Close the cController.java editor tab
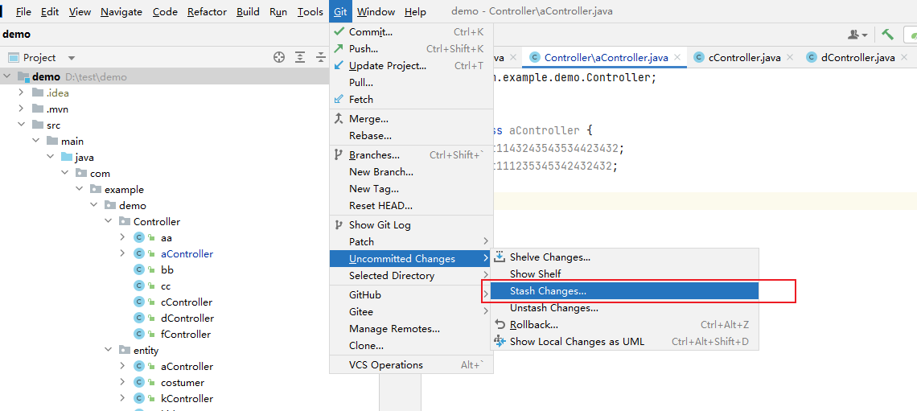Screen dimensions: 917x411 (789, 57)
